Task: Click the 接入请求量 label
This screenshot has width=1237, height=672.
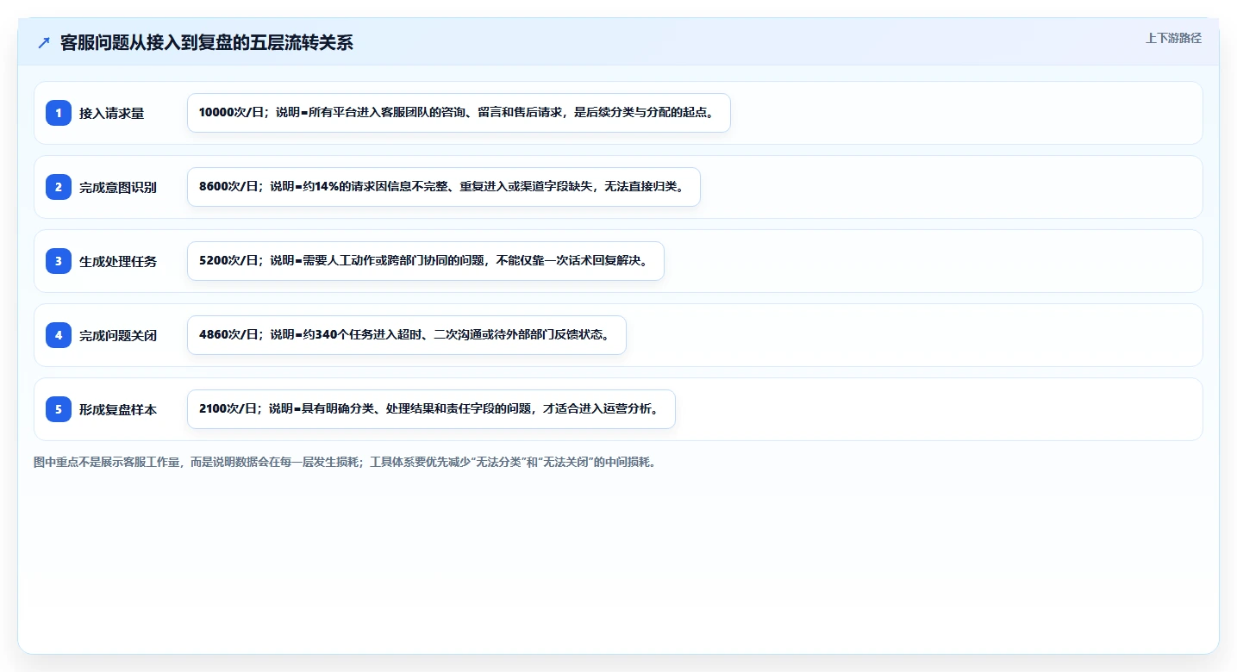Action: (111, 113)
